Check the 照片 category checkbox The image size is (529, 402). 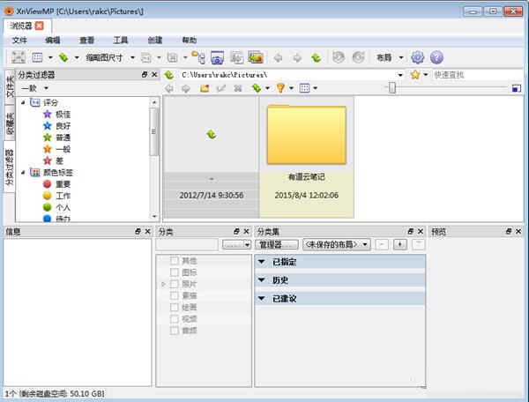(x=175, y=285)
